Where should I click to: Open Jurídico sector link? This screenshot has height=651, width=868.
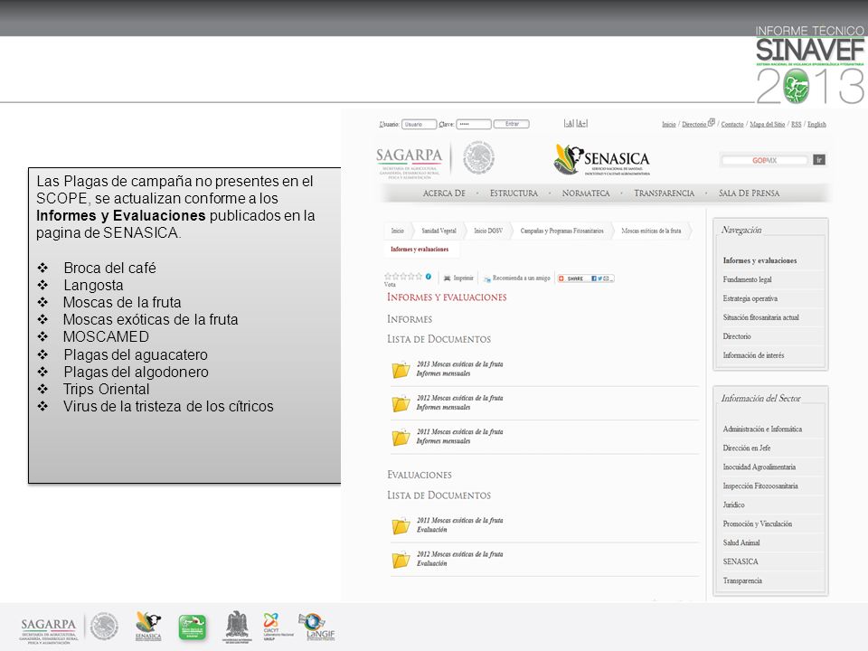[x=733, y=505]
